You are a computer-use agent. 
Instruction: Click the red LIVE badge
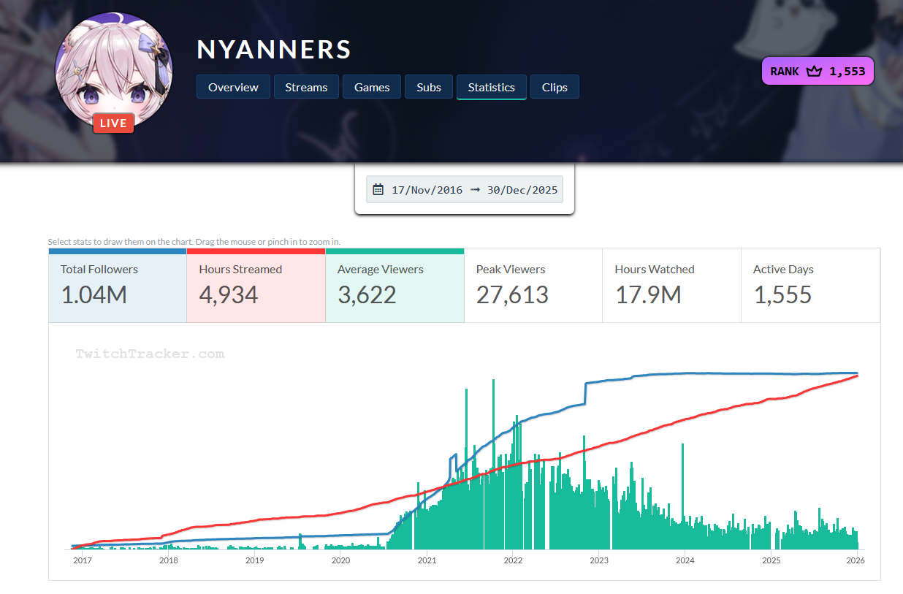tap(113, 123)
